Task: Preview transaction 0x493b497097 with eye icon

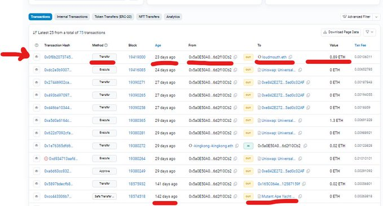Action: [37, 95]
